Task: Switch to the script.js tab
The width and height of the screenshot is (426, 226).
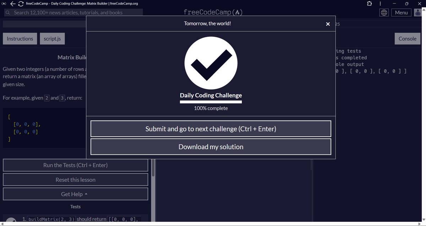Action: coord(52,39)
